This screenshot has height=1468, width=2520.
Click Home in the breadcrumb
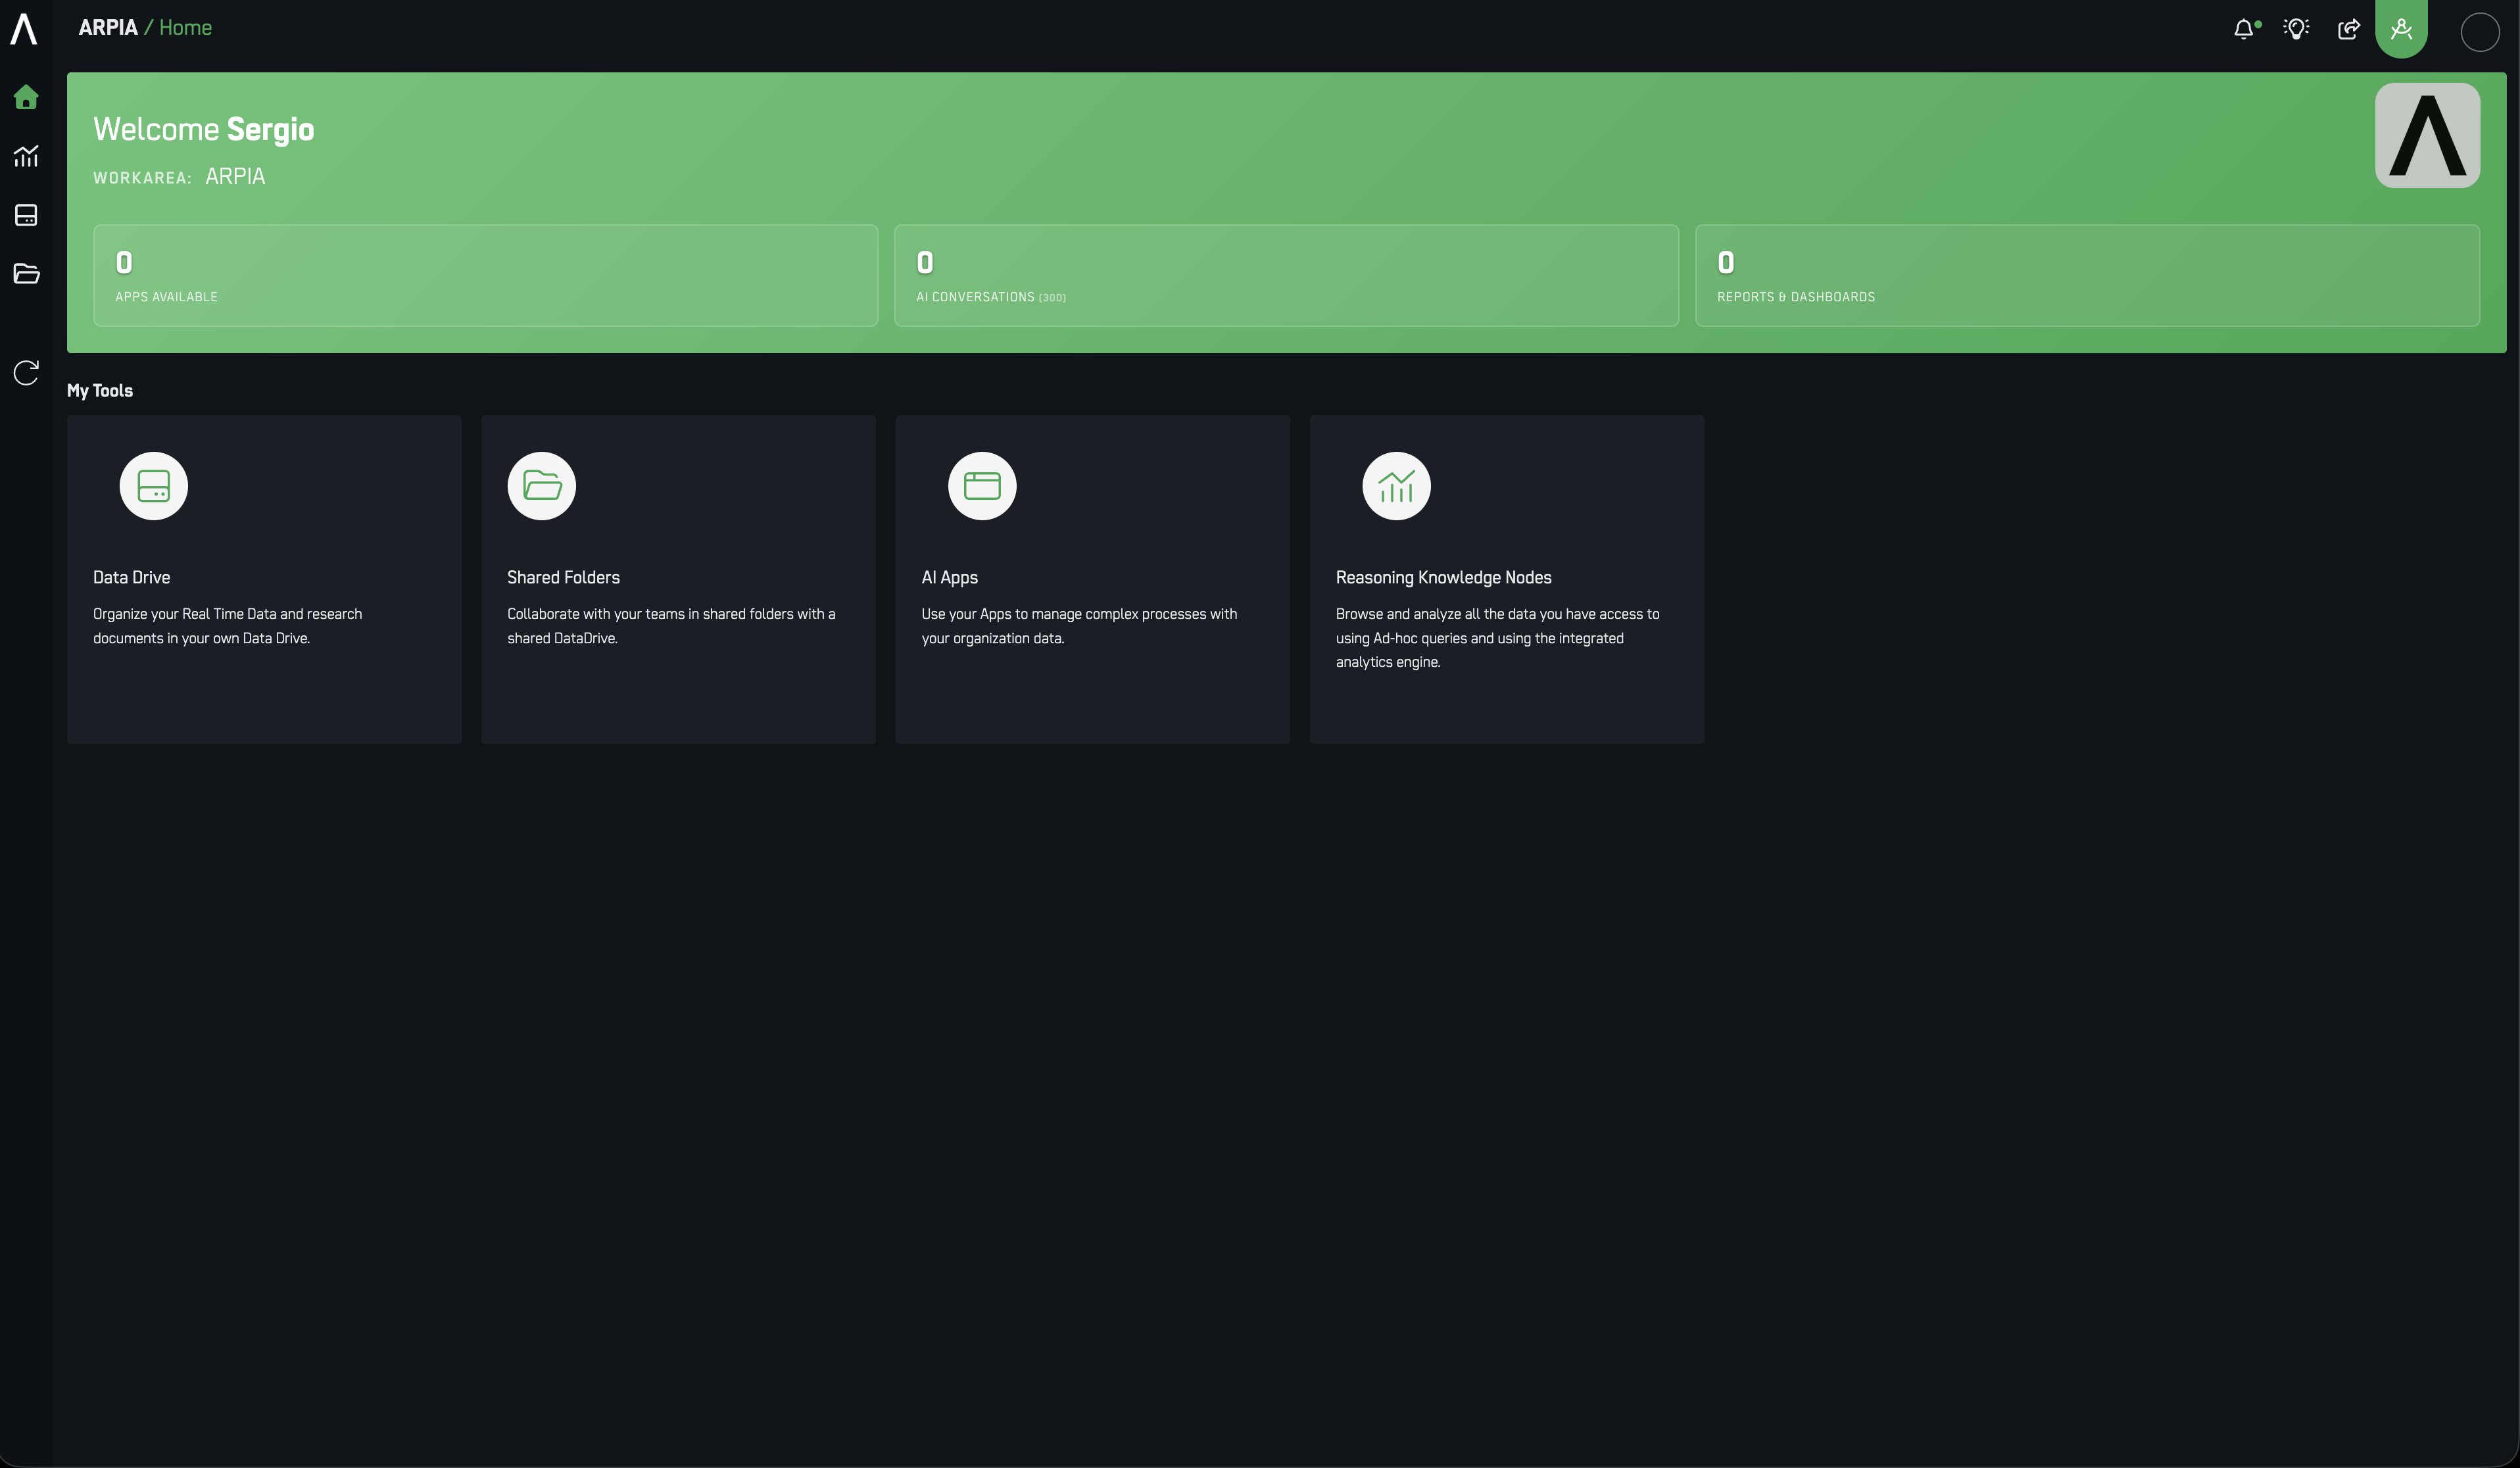point(185,28)
